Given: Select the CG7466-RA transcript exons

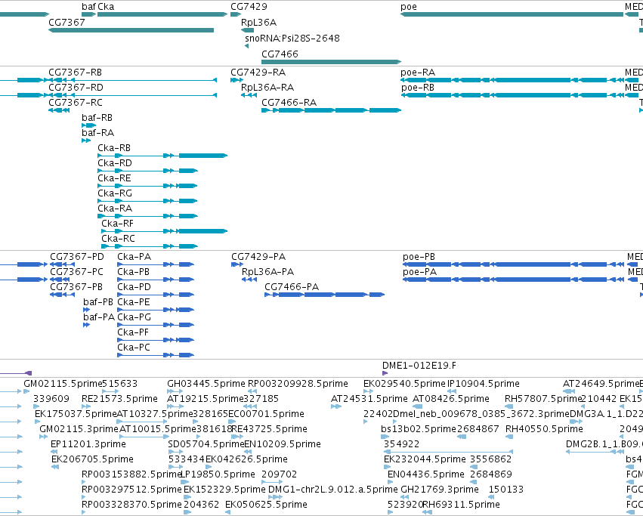Looking at the screenshot, I should pyautogui.click(x=332, y=110).
